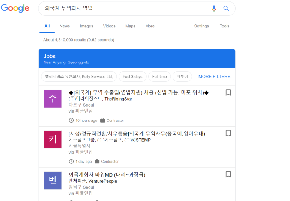The height and width of the screenshot is (201, 290).
Task: Click via 피플앤잡 under VenturePeople listing
Action: point(80,193)
